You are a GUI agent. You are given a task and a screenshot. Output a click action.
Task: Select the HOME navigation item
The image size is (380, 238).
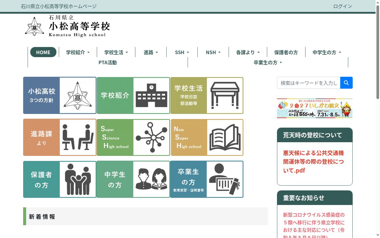[x=43, y=52]
